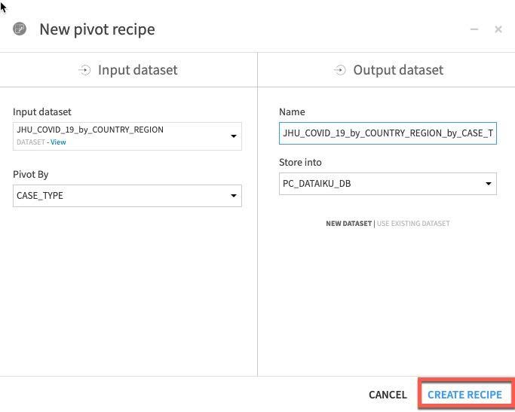
Task: Click the New pivot recipe title text
Action: pos(97,29)
